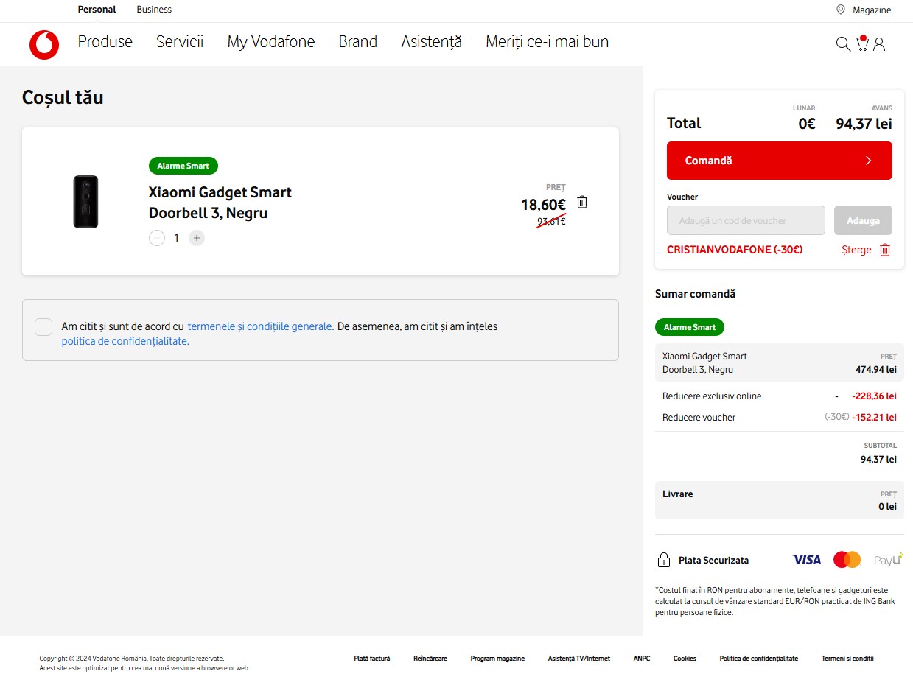Viewport: 913px width, 674px height.
Task: Open the user account icon
Action: [879, 44]
